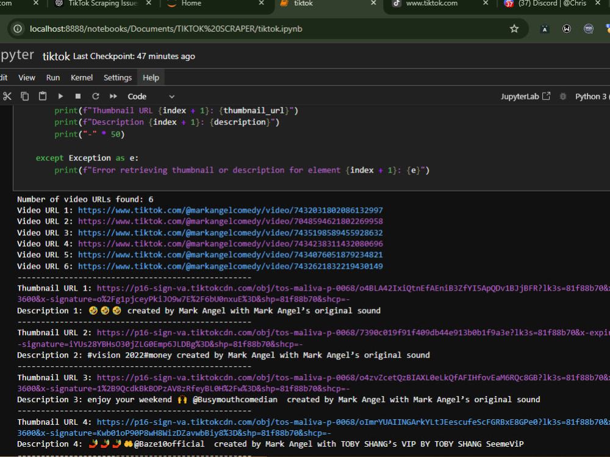Viewport: 610px width, 457px height.
Task: Open the Kernel menu
Action: pos(82,78)
